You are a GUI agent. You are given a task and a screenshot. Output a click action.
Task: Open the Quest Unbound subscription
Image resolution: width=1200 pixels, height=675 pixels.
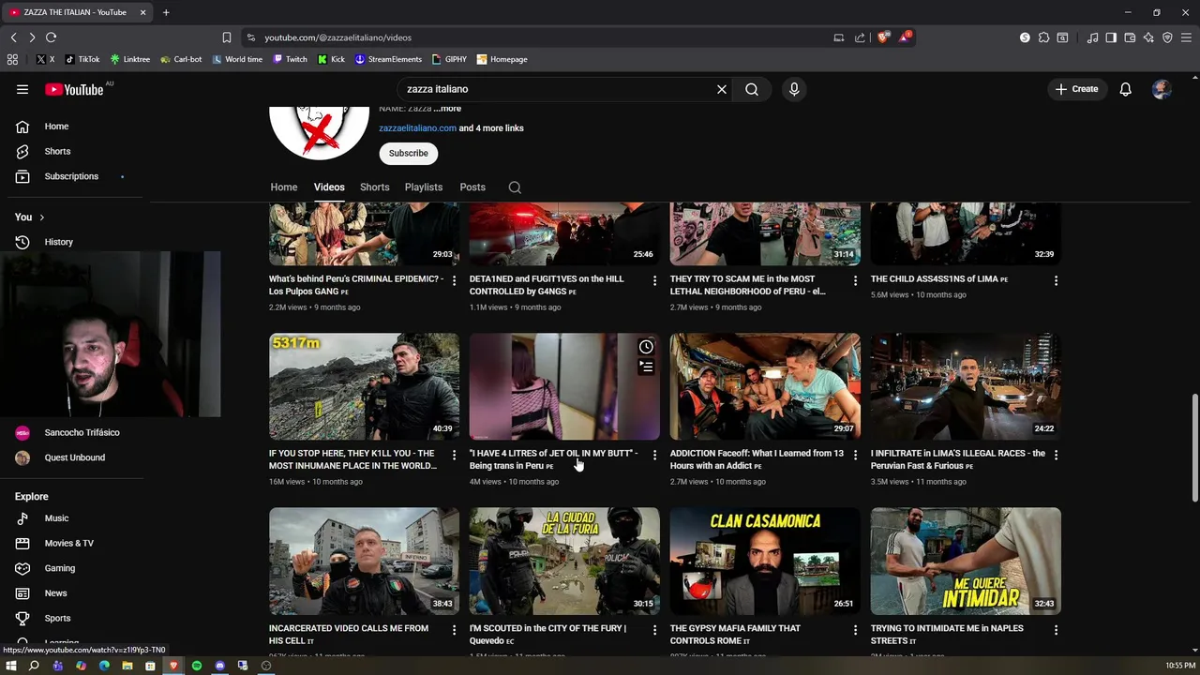75,457
